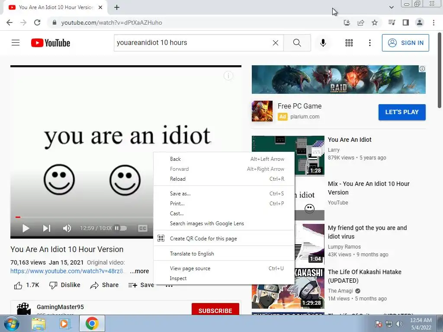Open the YouTube apps grid
Image resolution: width=443 pixels, height=332 pixels.
(x=349, y=43)
